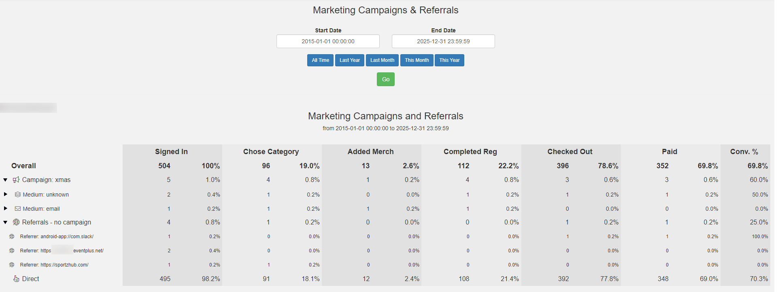Select the Last Year preset

(350, 60)
